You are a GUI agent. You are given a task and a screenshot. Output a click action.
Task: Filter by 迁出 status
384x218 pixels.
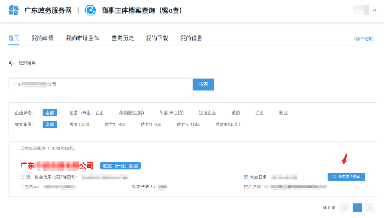259,113
